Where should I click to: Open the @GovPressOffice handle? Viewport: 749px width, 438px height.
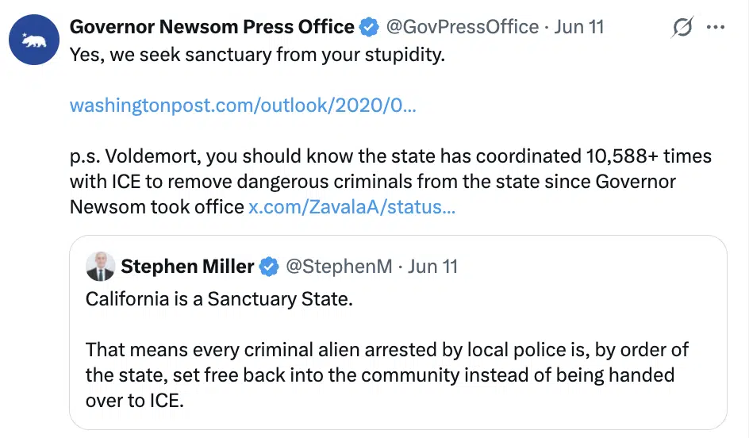463,27
